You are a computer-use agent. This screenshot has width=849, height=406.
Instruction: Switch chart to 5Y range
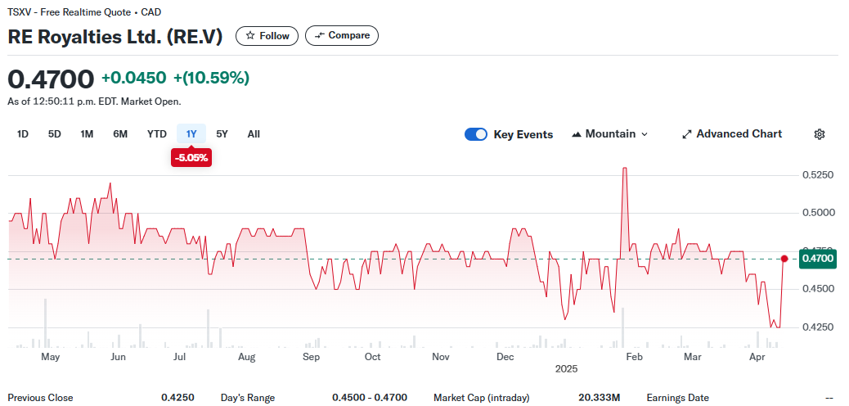coord(222,134)
